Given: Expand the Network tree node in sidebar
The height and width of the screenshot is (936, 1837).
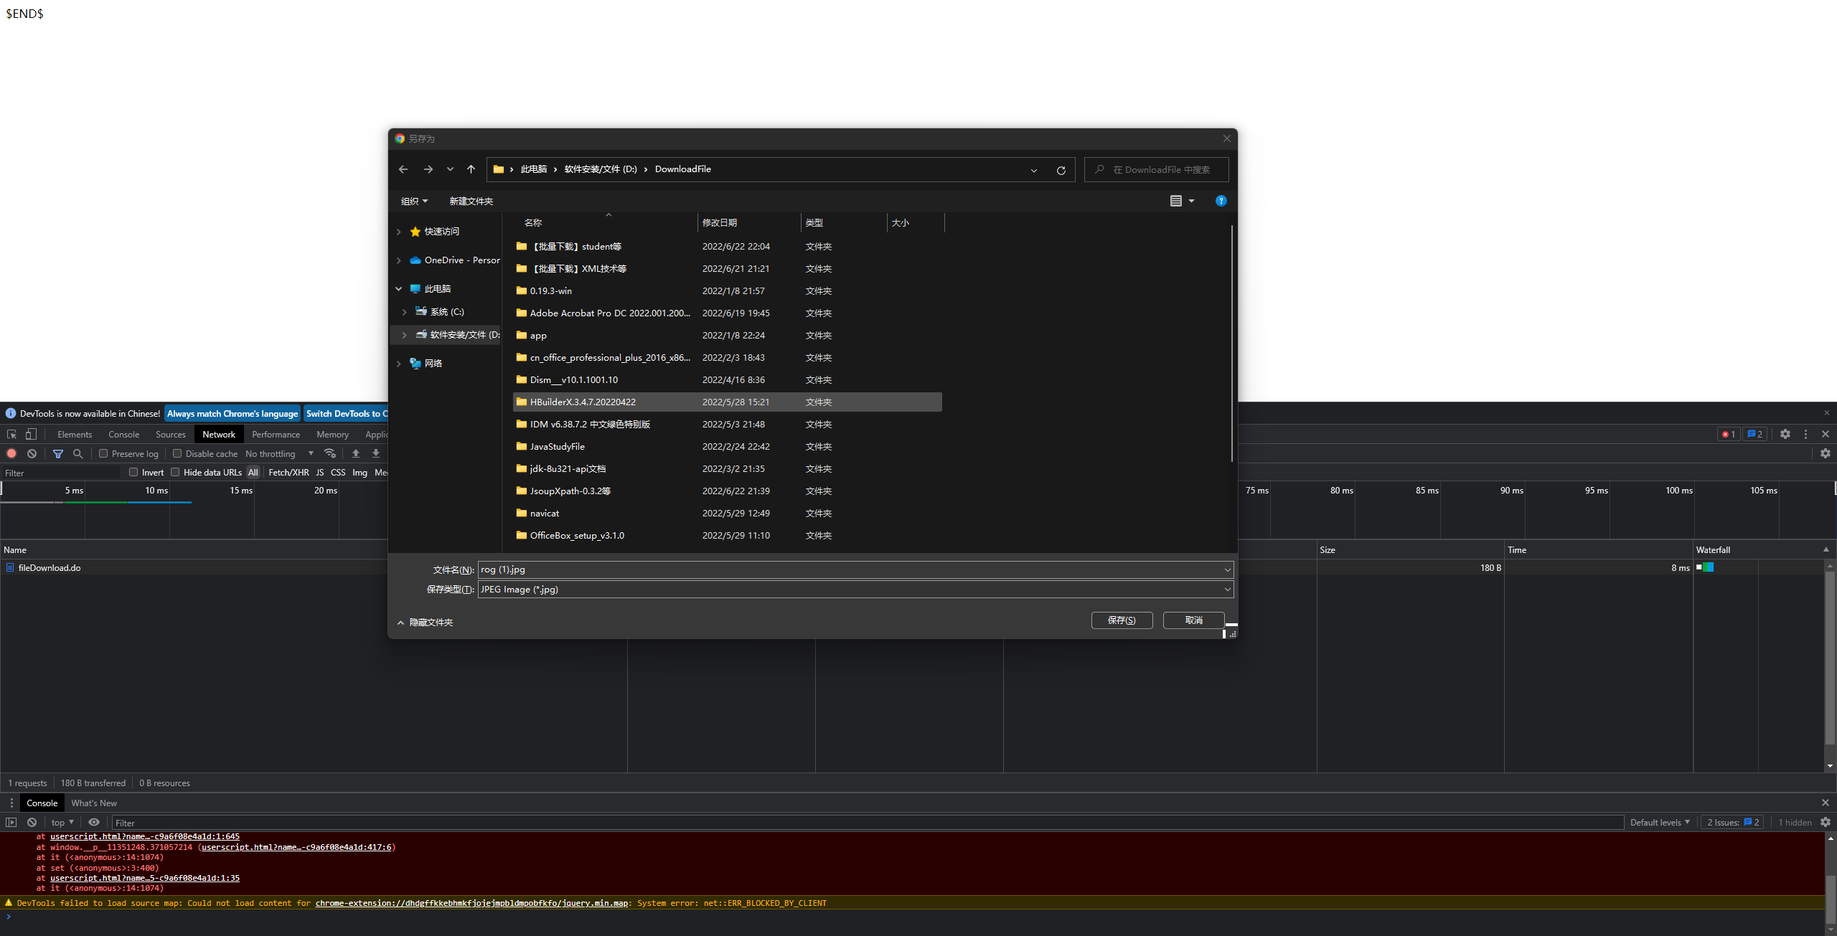Looking at the screenshot, I should tap(399, 364).
